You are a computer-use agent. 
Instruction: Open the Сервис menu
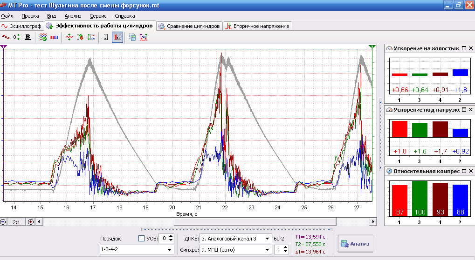(x=98, y=16)
